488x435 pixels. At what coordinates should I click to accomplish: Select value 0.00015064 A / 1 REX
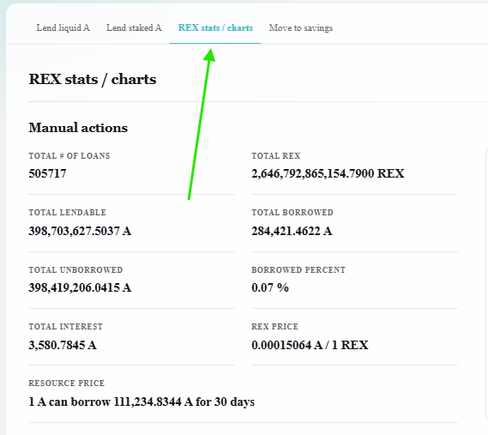(x=310, y=345)
